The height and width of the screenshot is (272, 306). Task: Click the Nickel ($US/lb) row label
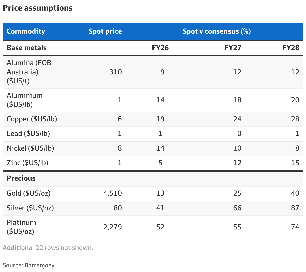(30, 148)
